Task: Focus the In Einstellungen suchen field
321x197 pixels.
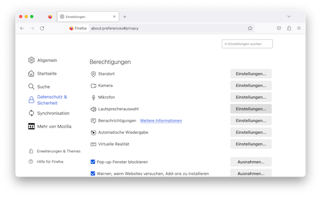Action: 247,44
